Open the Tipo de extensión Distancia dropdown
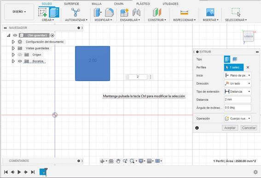The image size is (261, 178). coord(238,91)
